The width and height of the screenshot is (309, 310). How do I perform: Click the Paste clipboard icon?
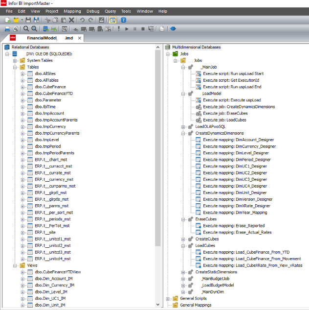(x=64, y=20)
